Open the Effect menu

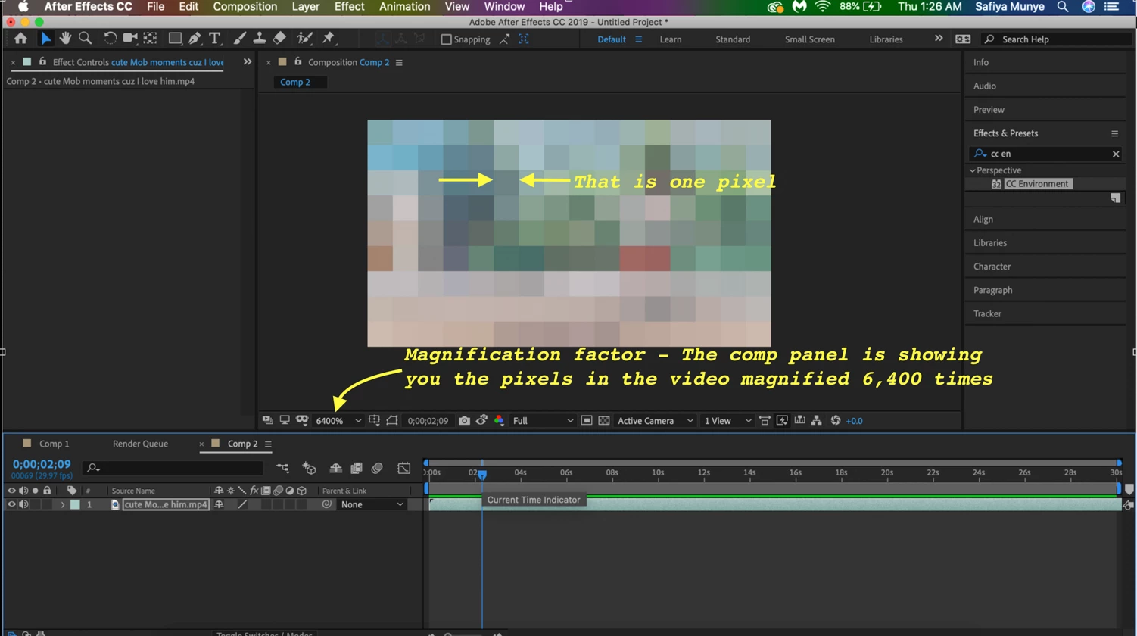(349, 7)
